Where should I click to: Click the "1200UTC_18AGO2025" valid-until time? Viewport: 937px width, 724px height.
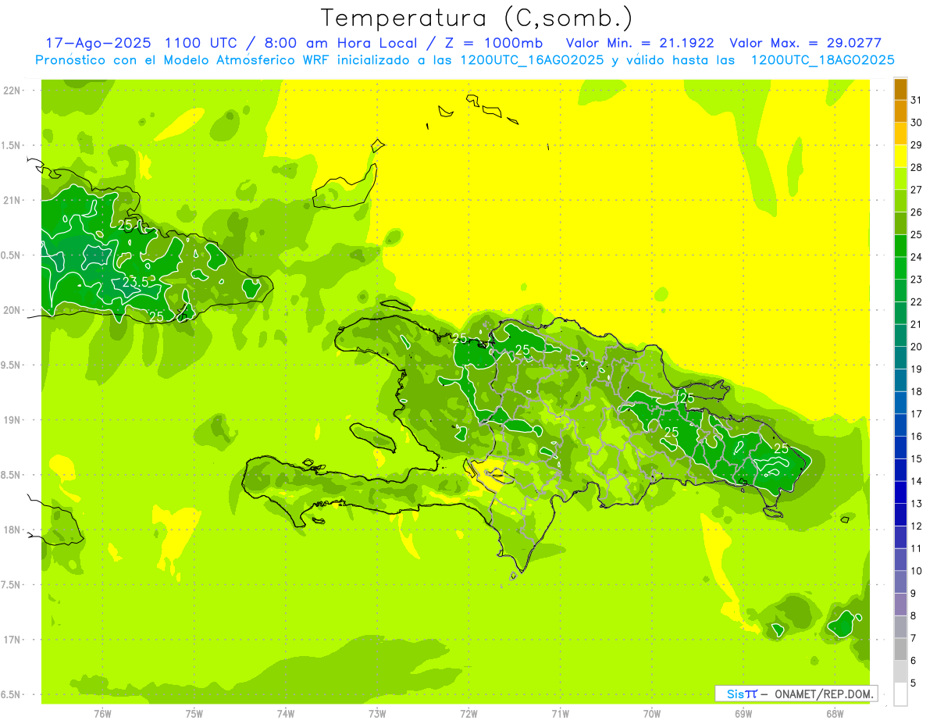point(822,60)
